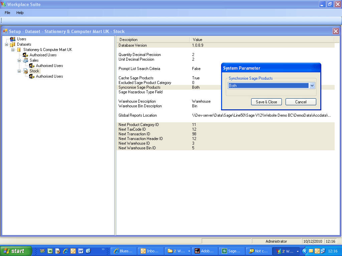Viewport: 342px width, 256px height.
Task: Click the Stock module icon in tree
Action: point(25,71)
